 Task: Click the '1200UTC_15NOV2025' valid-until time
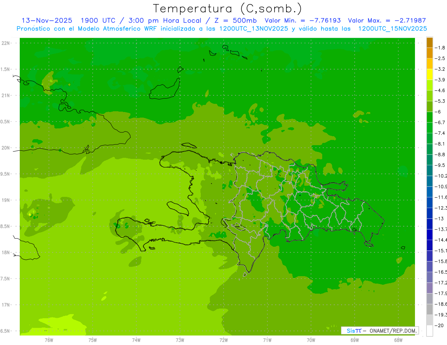(x=392, y=29)
